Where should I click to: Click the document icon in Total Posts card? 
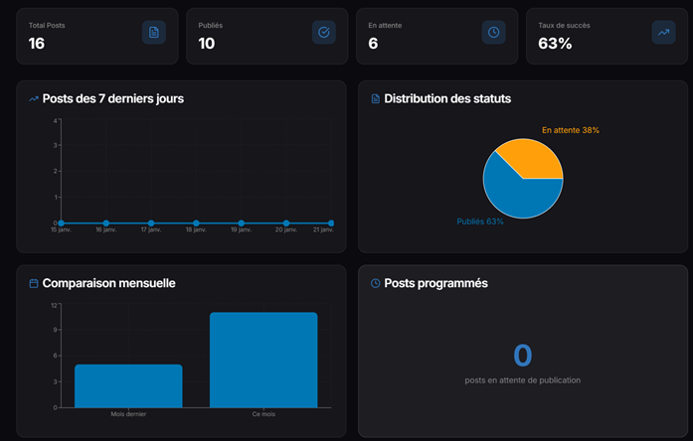tap(154, 32)
